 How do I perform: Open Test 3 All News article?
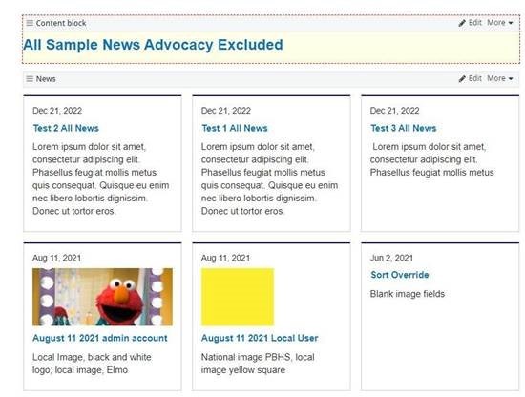tap(404, 128)
